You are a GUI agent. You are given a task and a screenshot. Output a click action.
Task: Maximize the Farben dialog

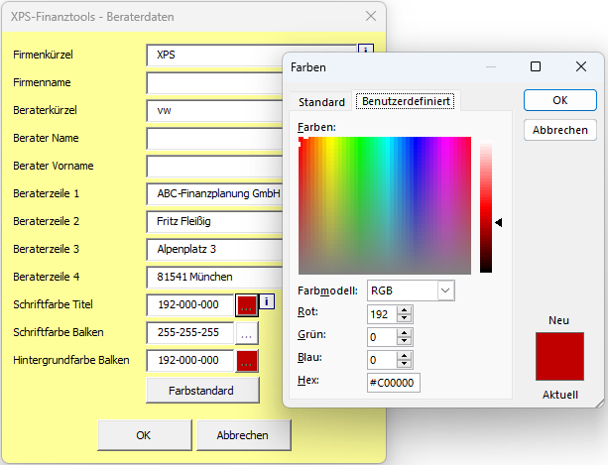click(536, 66)
